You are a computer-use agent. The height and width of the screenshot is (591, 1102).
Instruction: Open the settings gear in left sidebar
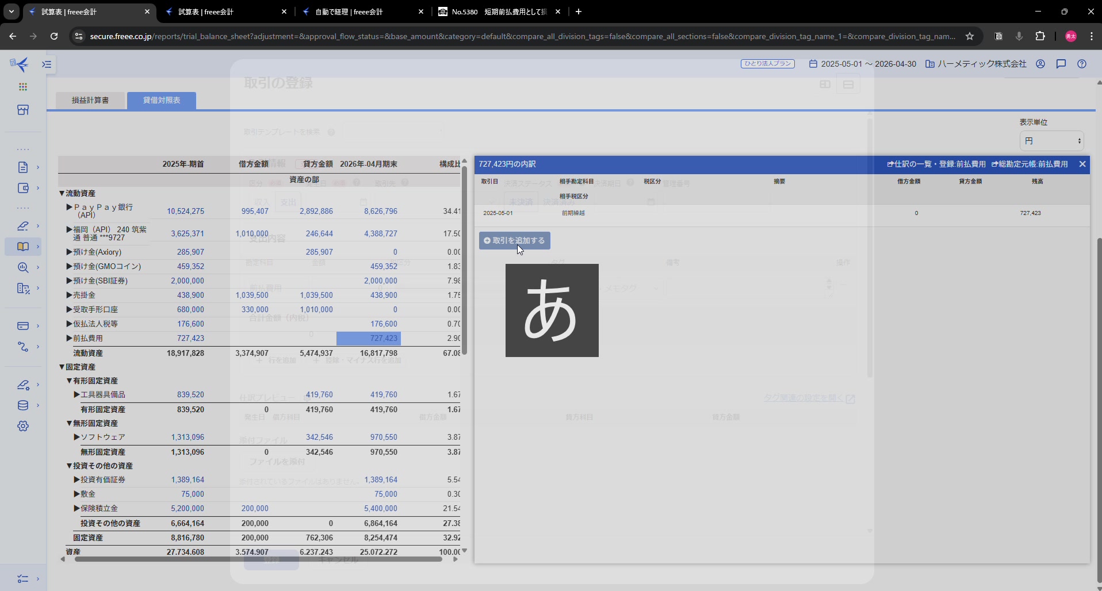[x=23, y=426]
